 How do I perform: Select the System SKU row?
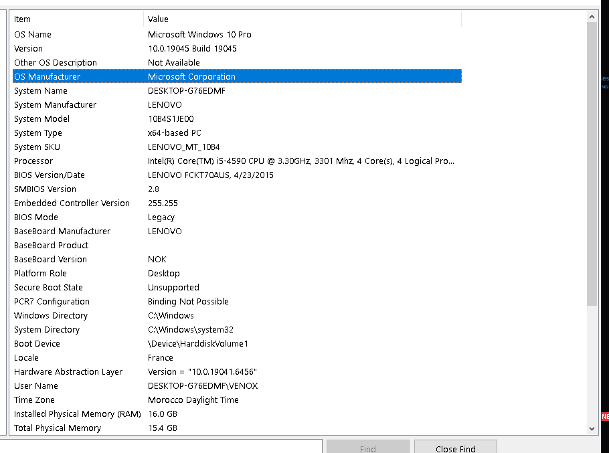coord(237,147)
